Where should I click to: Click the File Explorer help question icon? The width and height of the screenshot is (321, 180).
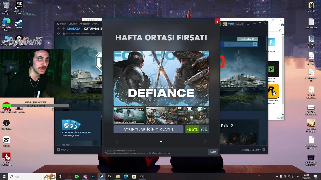(x=283, y=25)
